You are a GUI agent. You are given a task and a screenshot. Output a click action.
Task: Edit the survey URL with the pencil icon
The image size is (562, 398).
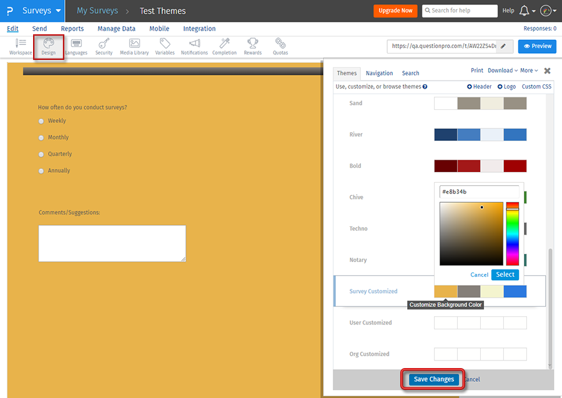point(505,46)
